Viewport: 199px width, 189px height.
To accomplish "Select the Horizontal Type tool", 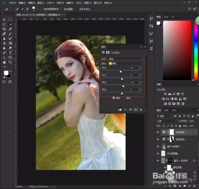I will [10, 53].
